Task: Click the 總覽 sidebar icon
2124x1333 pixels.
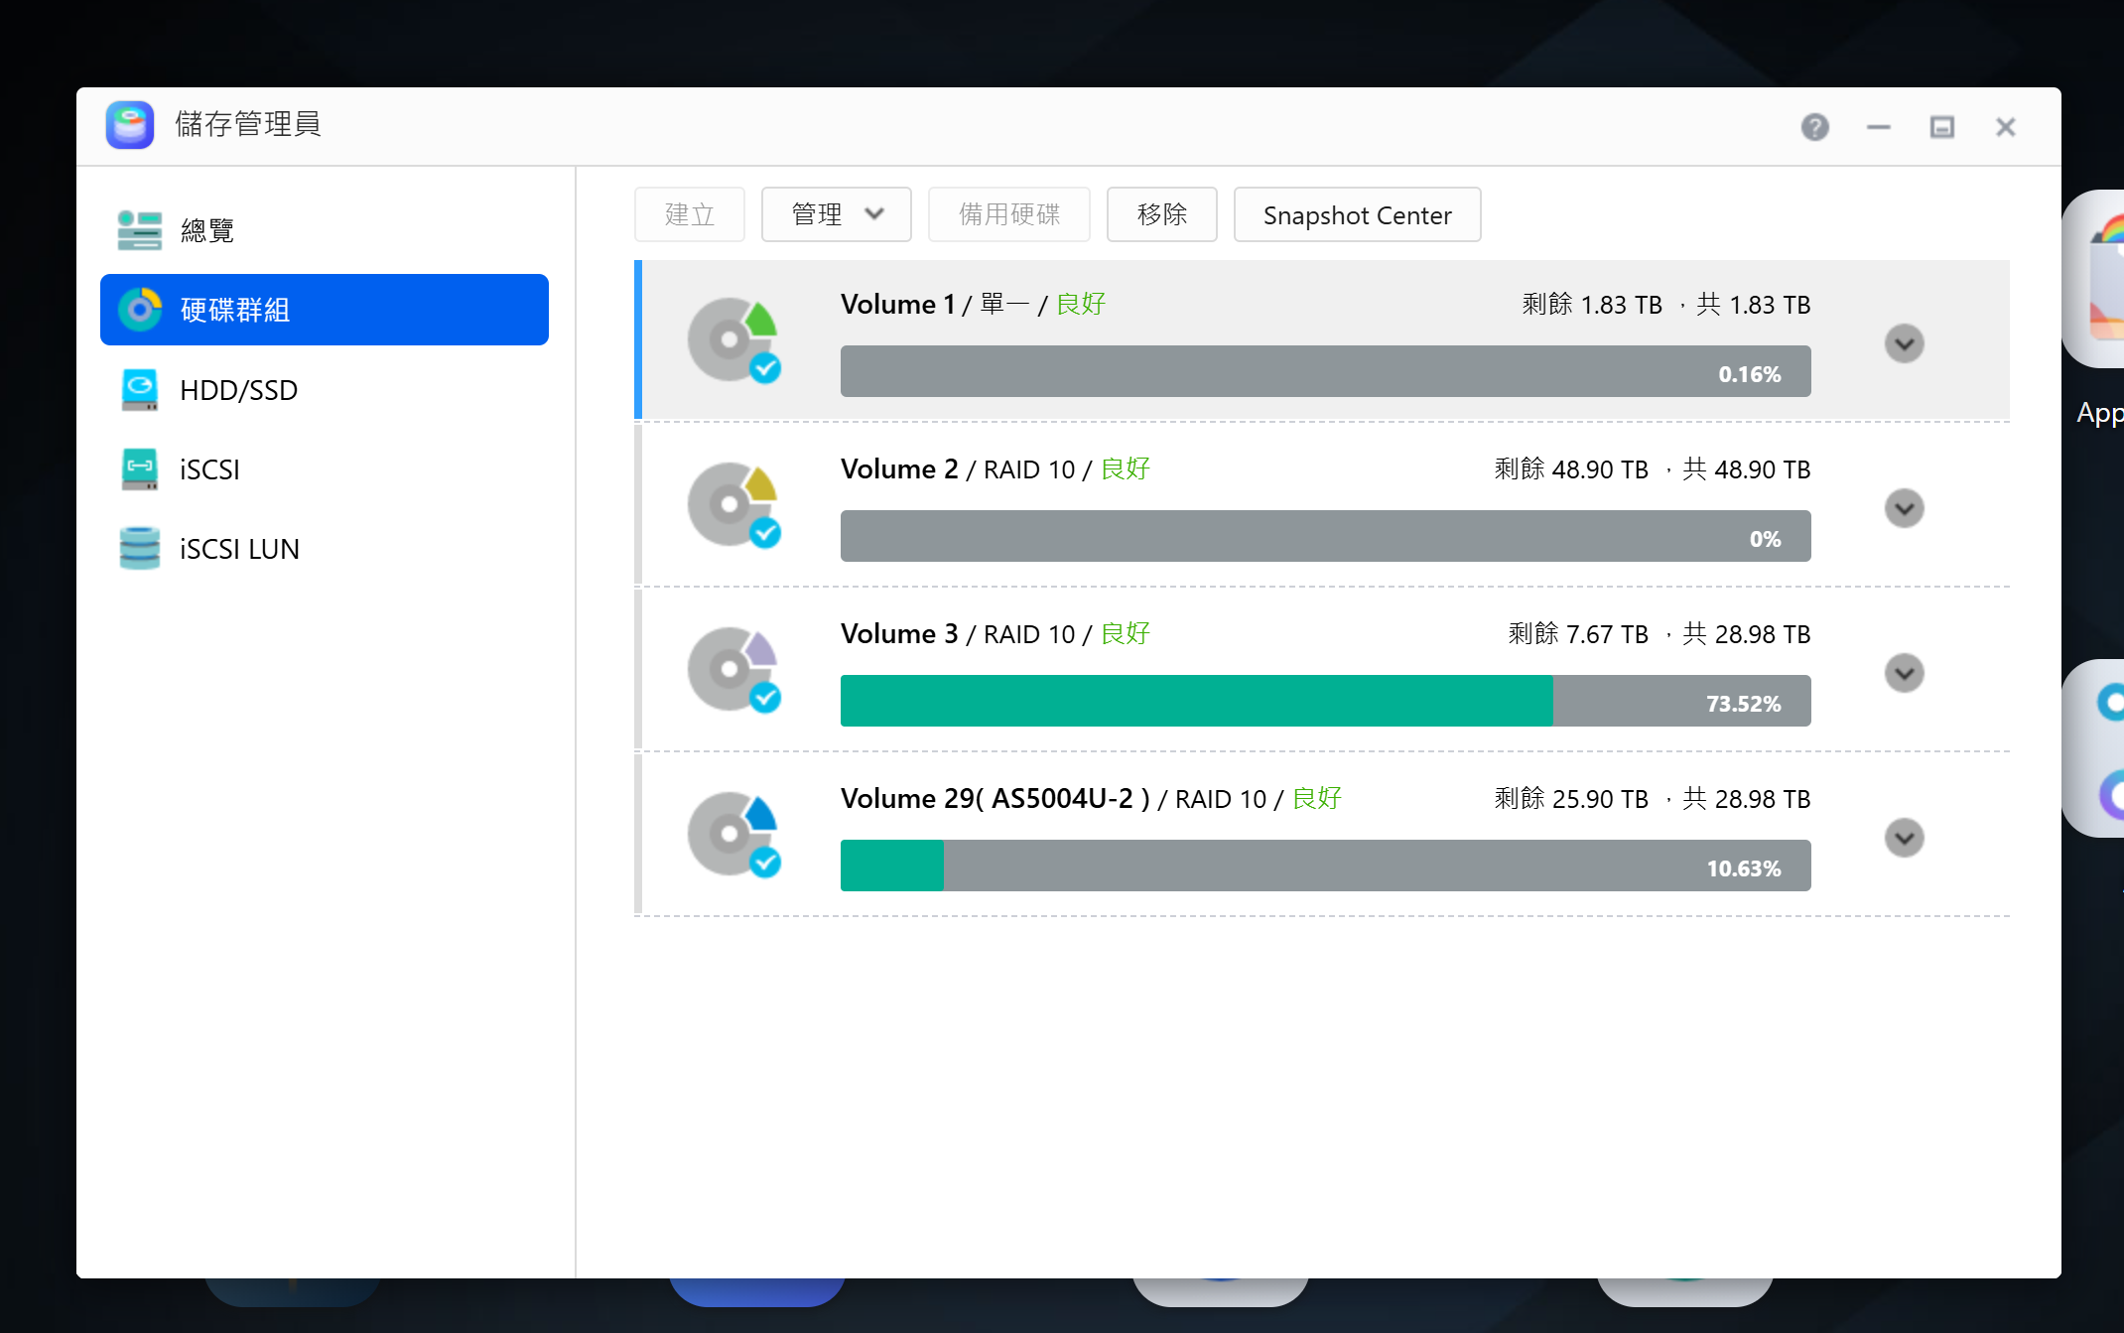Action: 140,230
